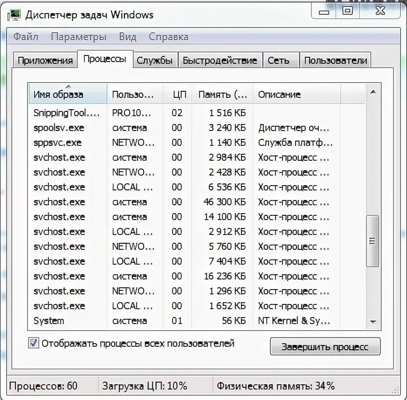
Task: Select the spoolsv.exe process
Action: 197,128
